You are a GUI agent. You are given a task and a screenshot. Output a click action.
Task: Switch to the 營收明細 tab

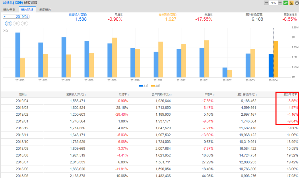[27, 10]
